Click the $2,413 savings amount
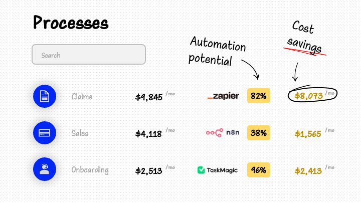This screenshot has height=203, width=361. click(x=308, y=171)
